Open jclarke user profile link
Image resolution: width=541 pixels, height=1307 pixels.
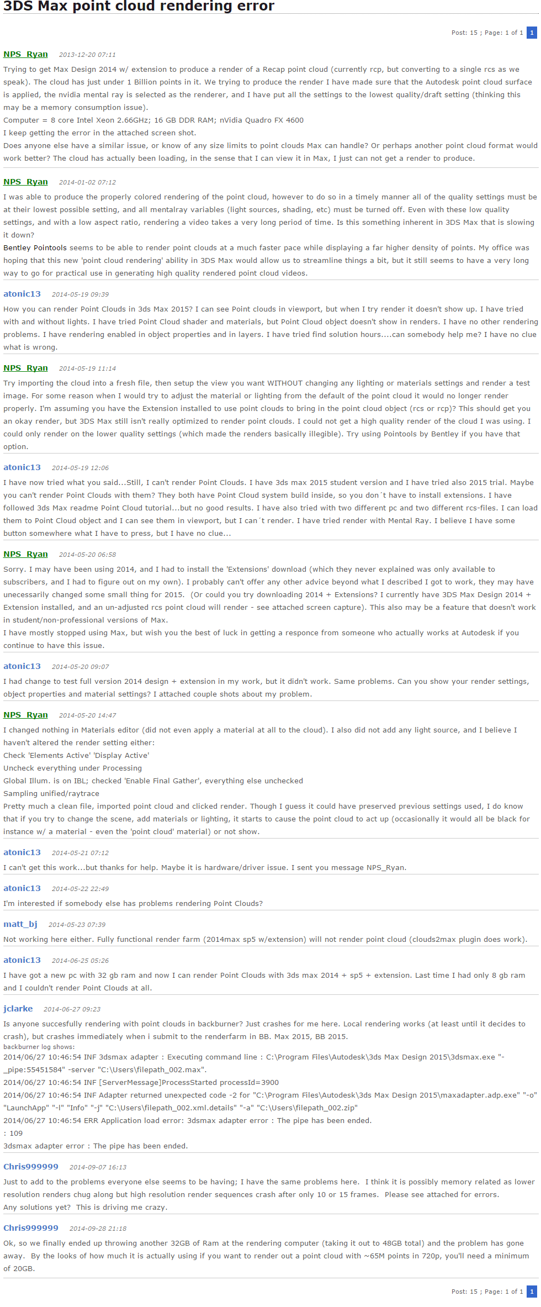[18, 1009]
